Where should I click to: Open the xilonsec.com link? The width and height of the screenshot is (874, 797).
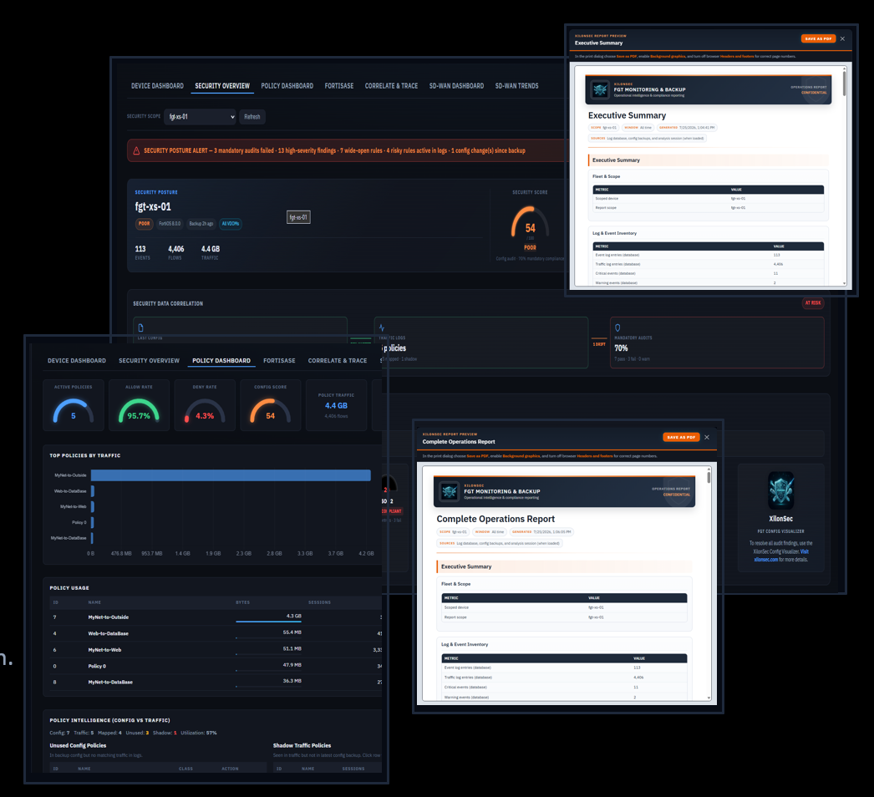coord(765,559)
